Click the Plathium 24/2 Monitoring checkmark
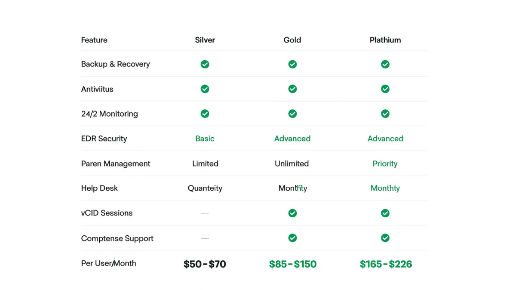The height and width of the screenshot is (290, 516). point(385,114)
